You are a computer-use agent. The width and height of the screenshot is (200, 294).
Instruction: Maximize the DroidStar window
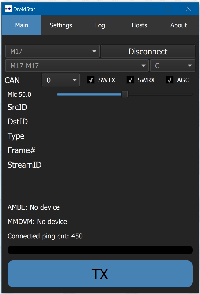168,9
